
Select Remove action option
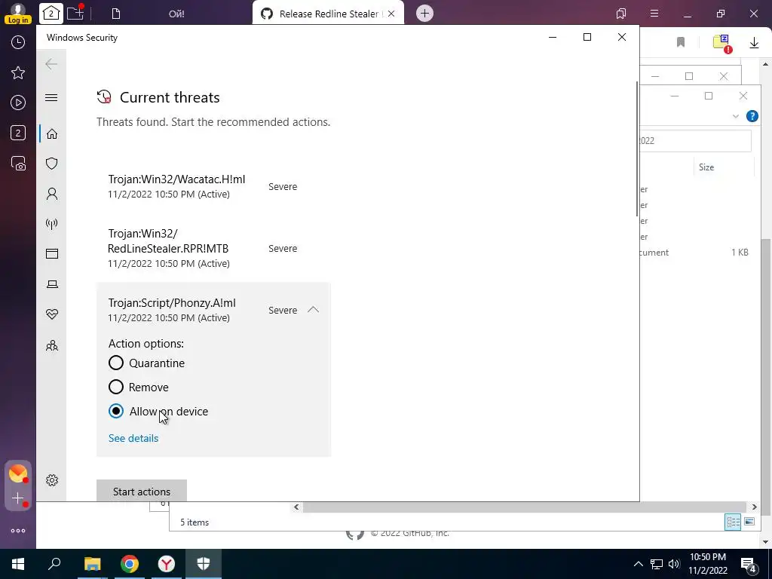click(139, 387)
